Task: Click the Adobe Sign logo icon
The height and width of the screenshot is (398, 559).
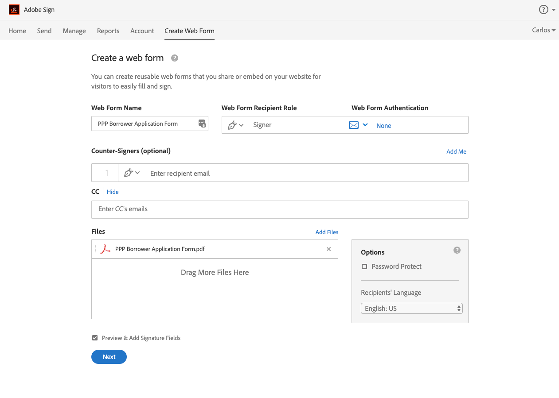Action: pos(14,10)
